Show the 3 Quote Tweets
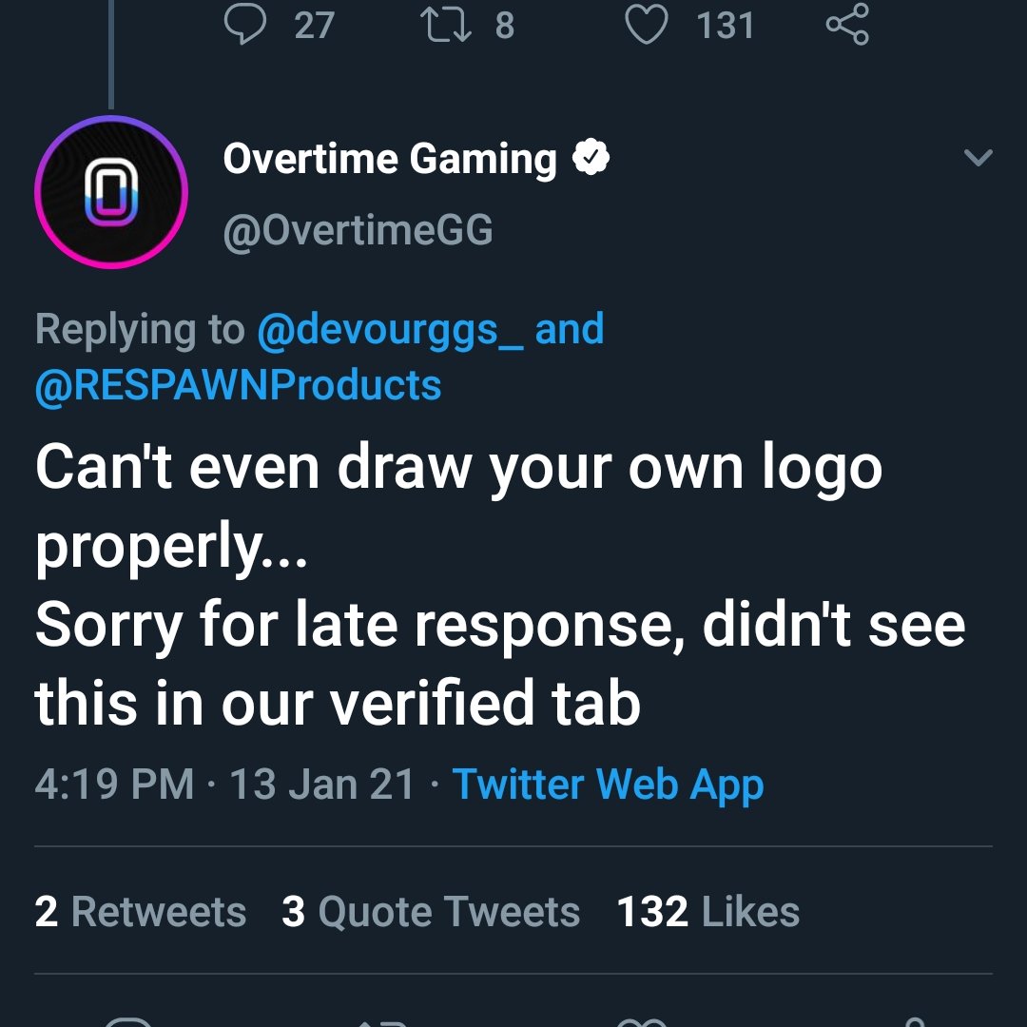This screenshot has width=1027, height=1027. click(x=431, y=912)
